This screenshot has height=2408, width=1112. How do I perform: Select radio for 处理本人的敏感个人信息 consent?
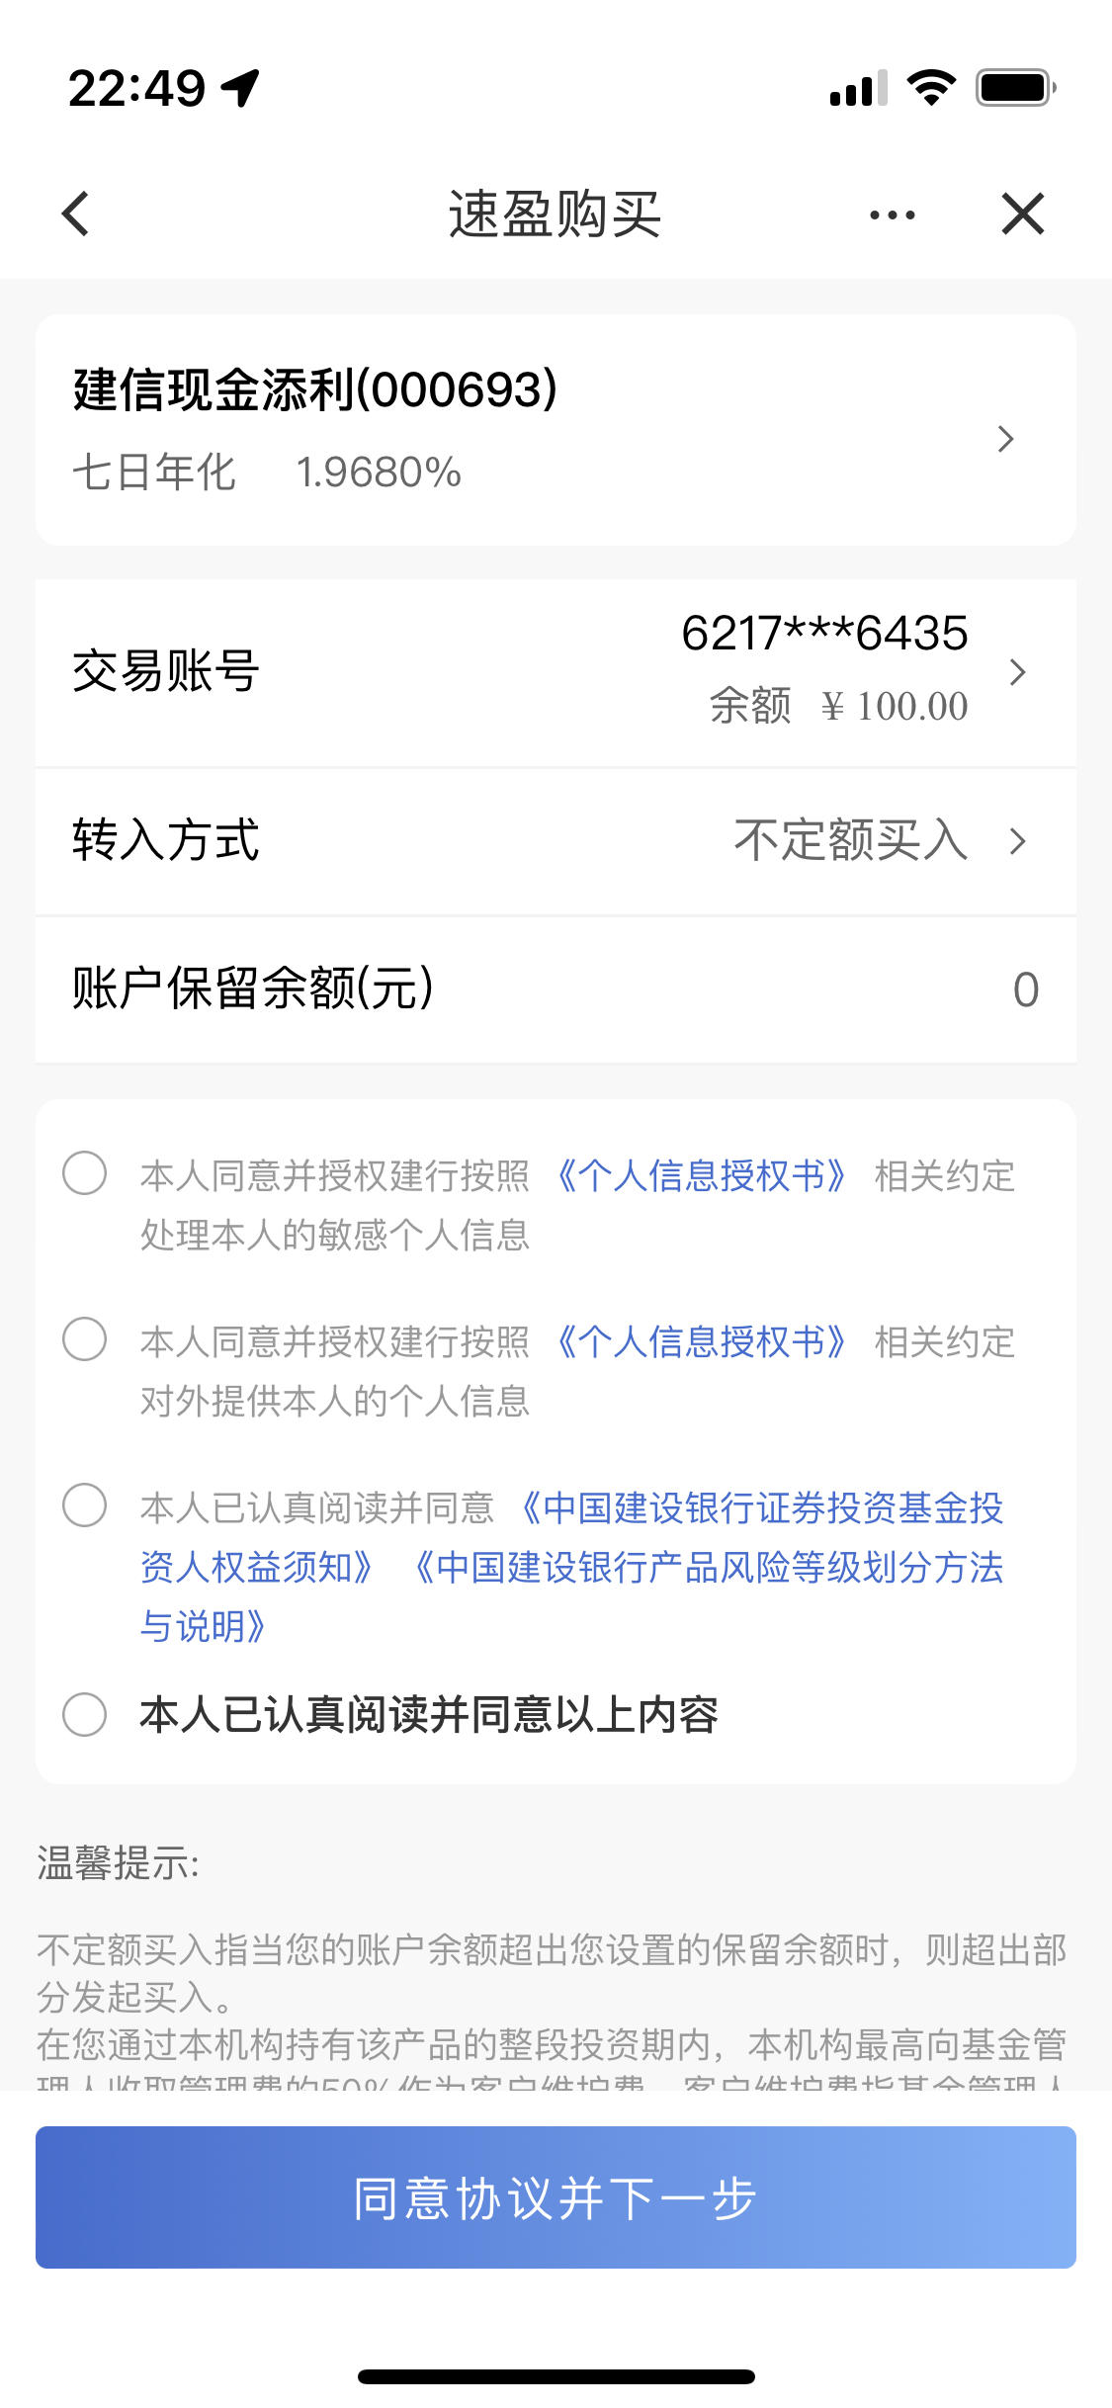pos(84,1173)
